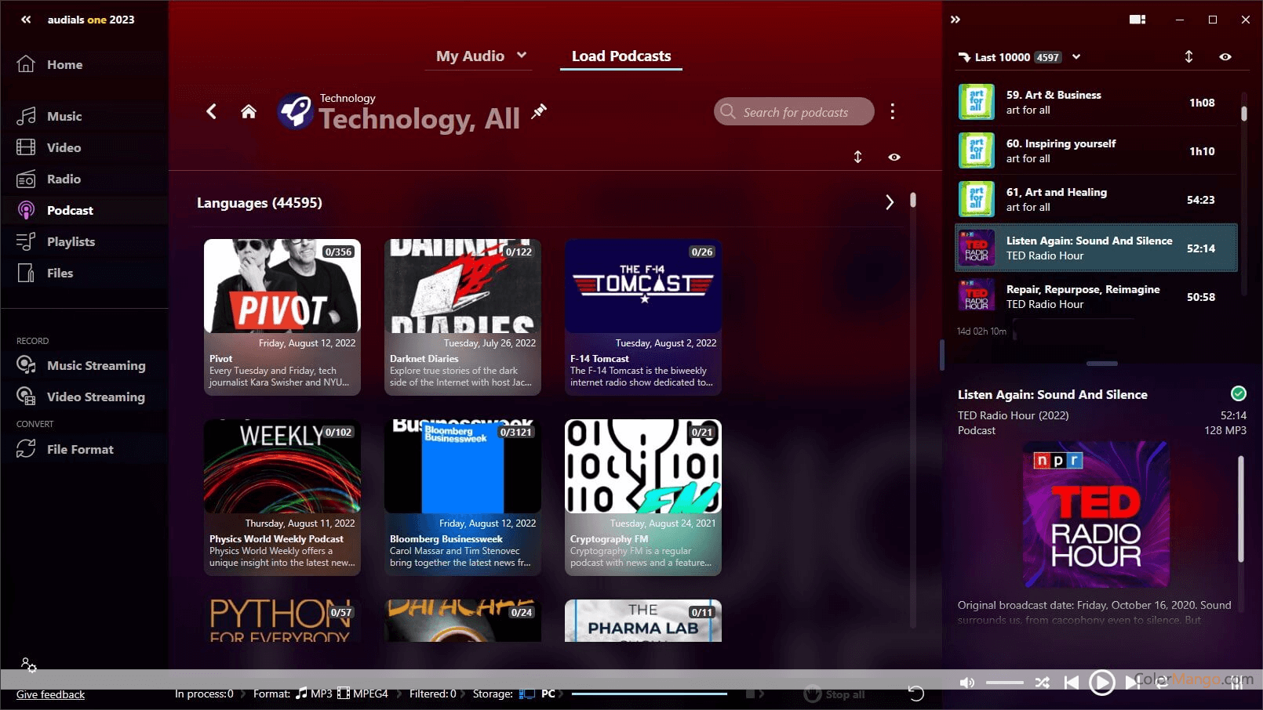The width and height of the screenshot is (1263, 710).
Task: Open the three-dot options menu
Action: click(x=892, y=112)
